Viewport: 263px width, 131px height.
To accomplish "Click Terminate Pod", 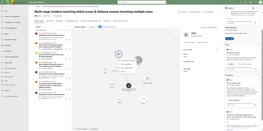I will point(201,42).
